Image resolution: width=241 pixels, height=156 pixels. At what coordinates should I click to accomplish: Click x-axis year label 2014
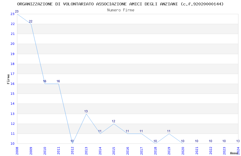point(100,151)
